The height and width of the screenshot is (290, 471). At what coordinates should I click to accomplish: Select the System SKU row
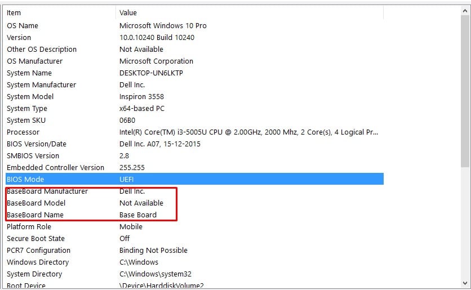(194, 121)
